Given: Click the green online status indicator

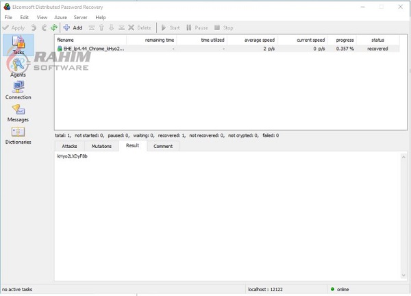Looking at the screenshot, I should 332,289.
